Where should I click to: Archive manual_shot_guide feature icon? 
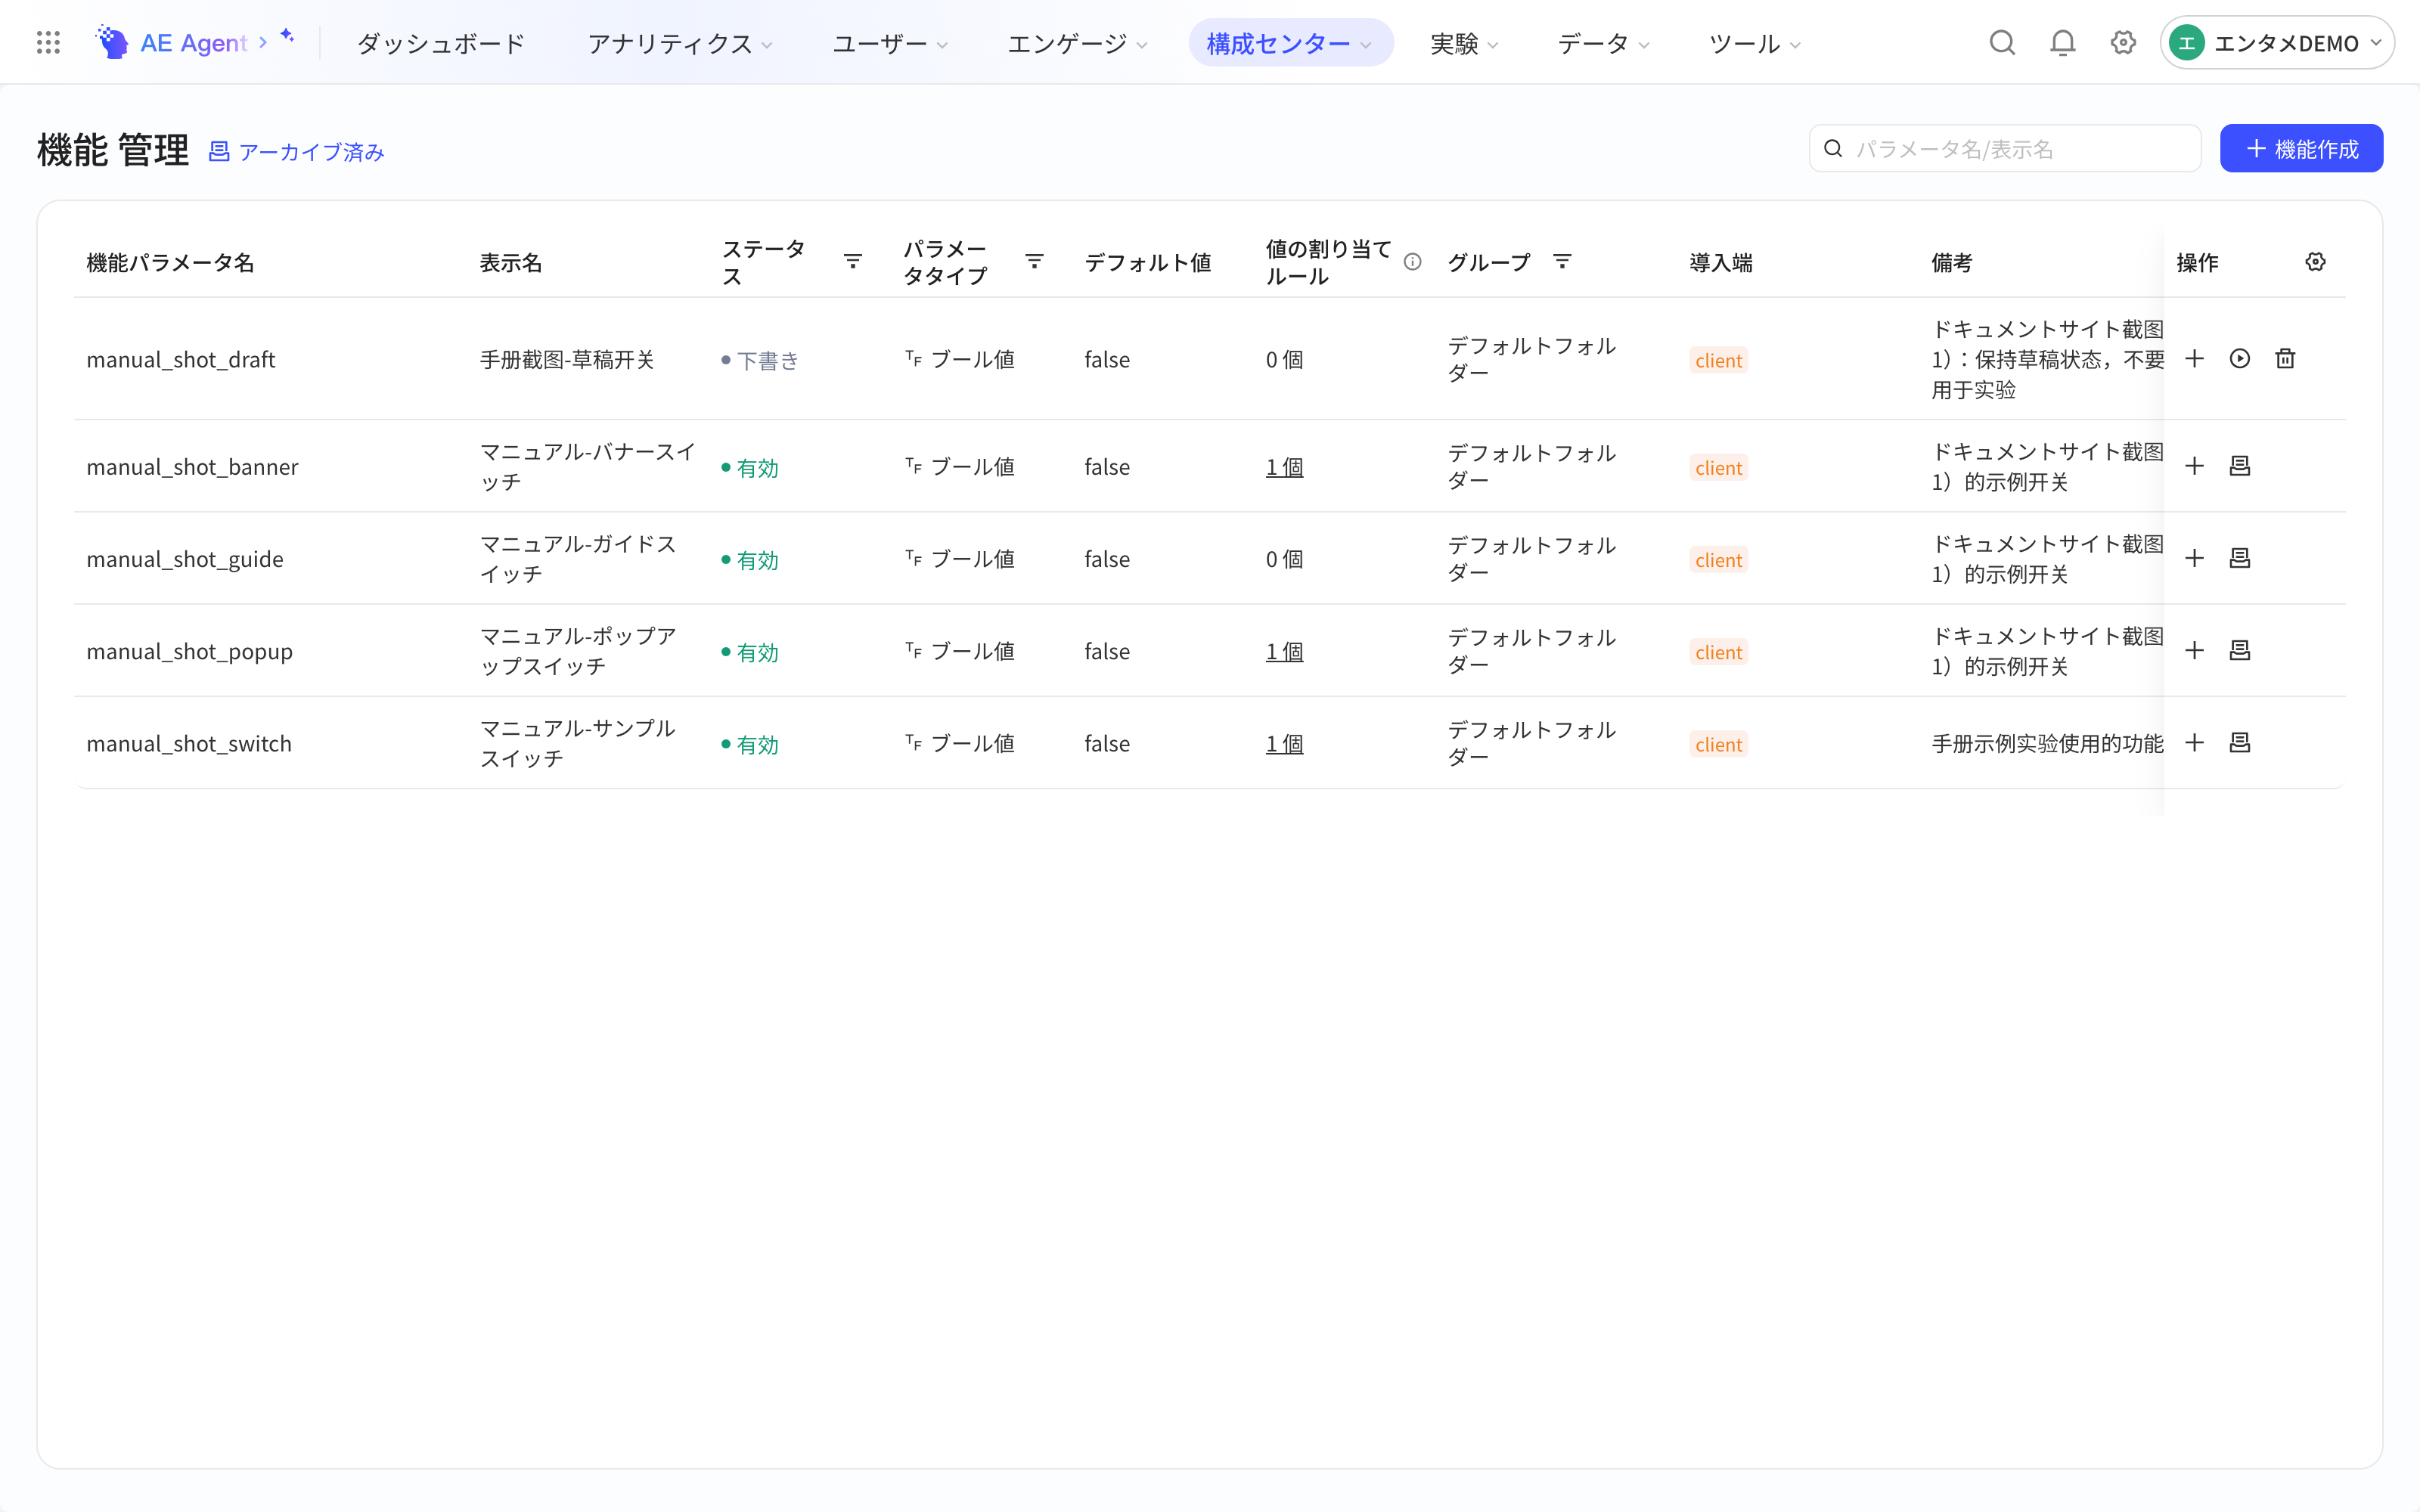(2240, 558)
